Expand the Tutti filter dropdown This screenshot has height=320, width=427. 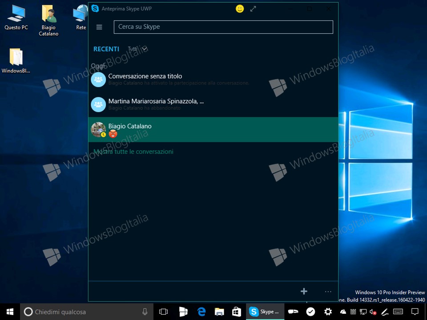point(137,49)
